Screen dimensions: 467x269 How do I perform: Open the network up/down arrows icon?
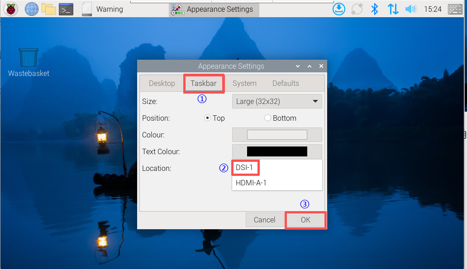(x=393, y=9)
